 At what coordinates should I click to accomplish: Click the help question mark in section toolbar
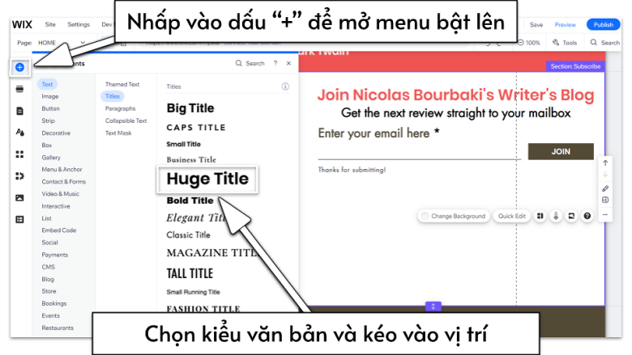coord(587,216)
